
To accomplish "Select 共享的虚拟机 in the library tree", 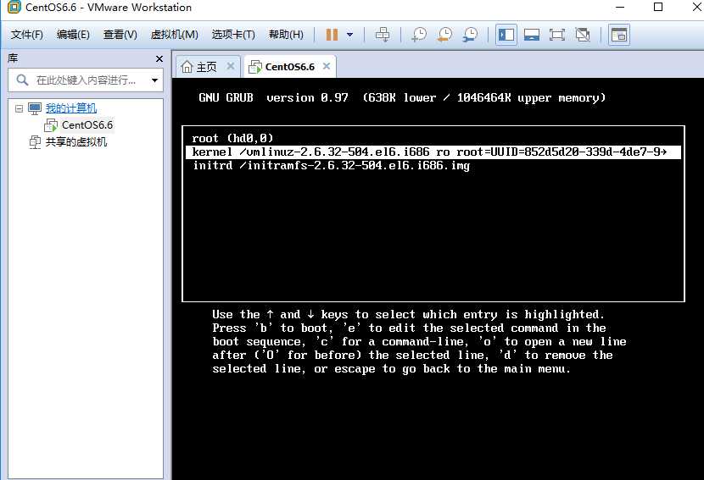I will click(x=75, y=142).
